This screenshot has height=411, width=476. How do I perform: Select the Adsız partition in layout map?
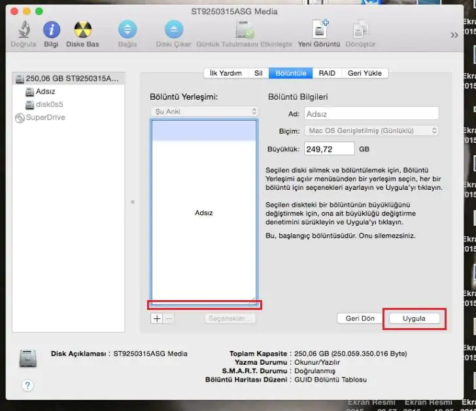click(x=204, y=213)
